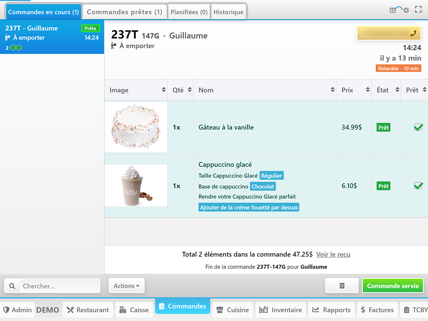This screenshot has width=428, height=321.
Task: Open the Voir le reçu link
Action: point(333,254)
